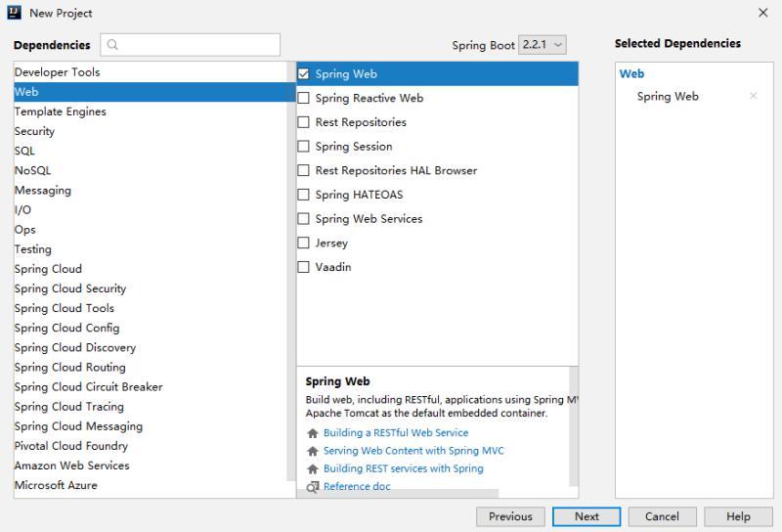Enable the Rest Repositories dependency checkbox
Image resolution: width=782 pixels, height=532 pixels.
tap(303, 122)
